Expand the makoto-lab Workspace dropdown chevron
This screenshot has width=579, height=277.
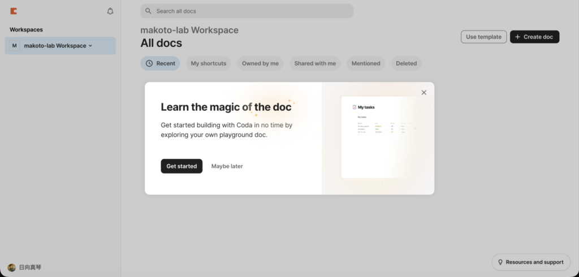tap(90, 46)
